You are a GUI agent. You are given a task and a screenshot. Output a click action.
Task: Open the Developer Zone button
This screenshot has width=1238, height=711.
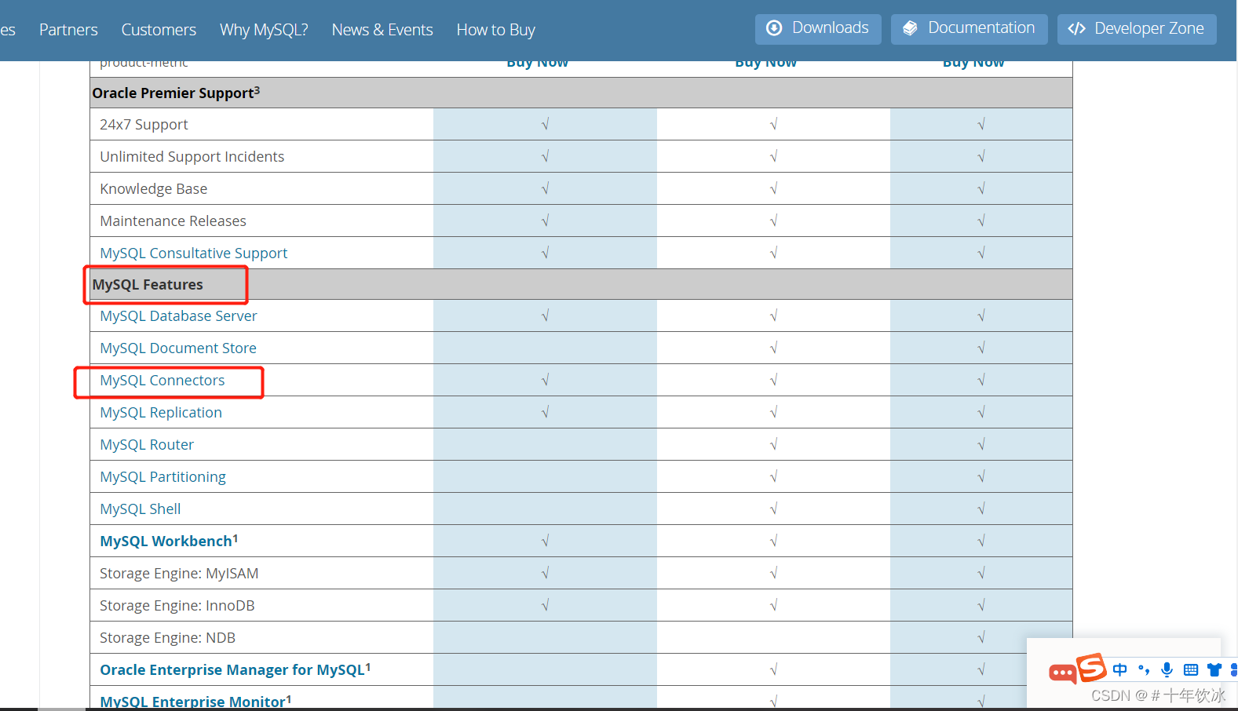[x=1137, y=29]
